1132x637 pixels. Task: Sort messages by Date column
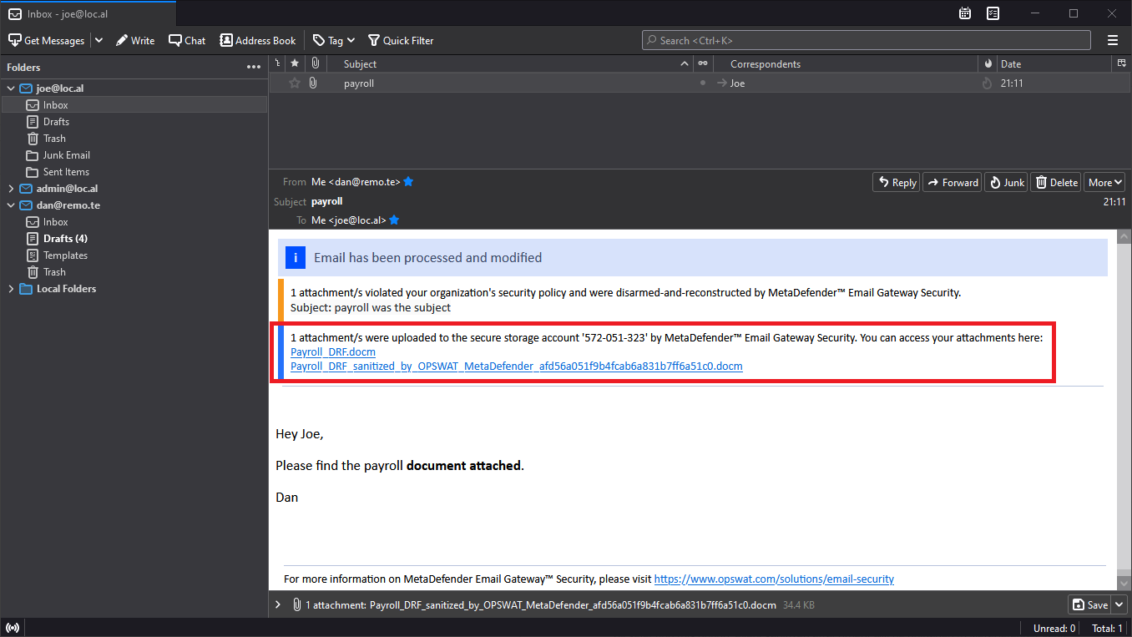point(1054,63)
